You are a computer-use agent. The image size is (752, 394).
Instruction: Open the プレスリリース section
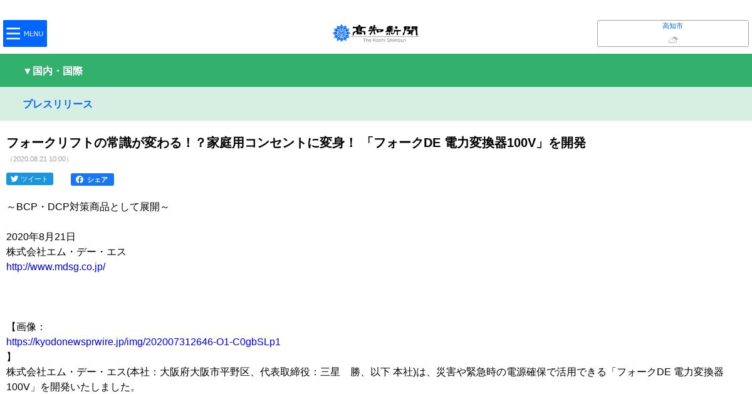click(58, 104)
